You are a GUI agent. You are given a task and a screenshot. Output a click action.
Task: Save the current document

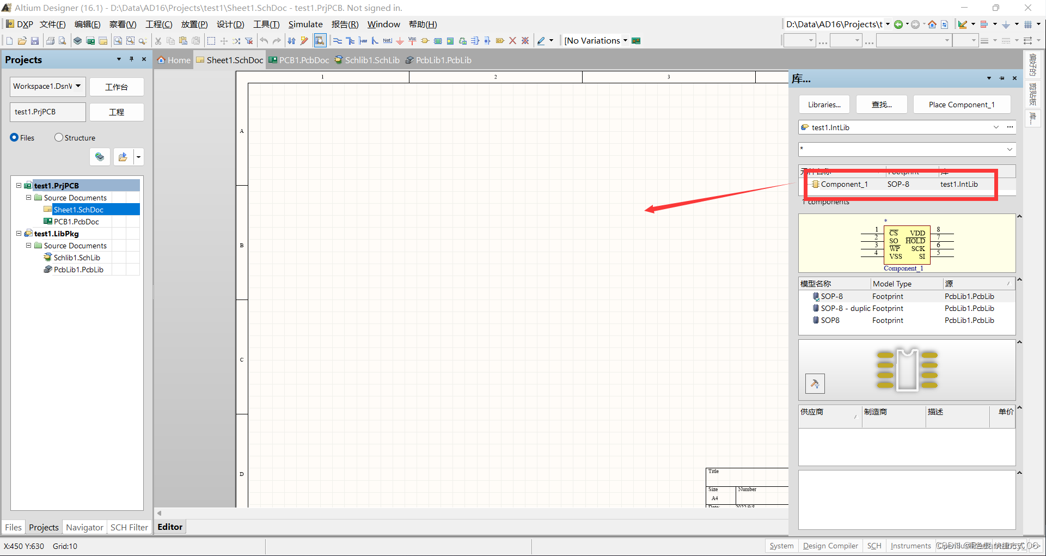point(34,41)
